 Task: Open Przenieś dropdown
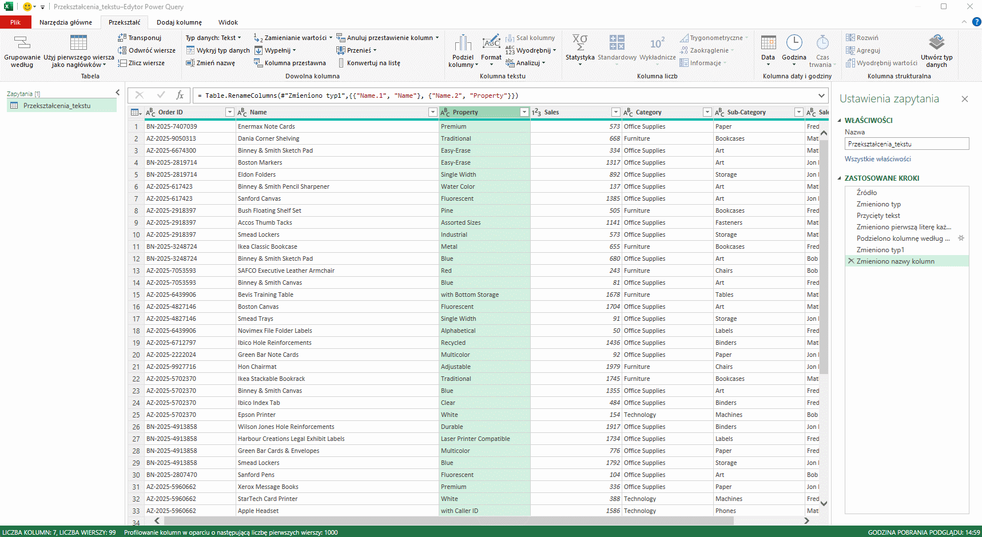(356, 50)
